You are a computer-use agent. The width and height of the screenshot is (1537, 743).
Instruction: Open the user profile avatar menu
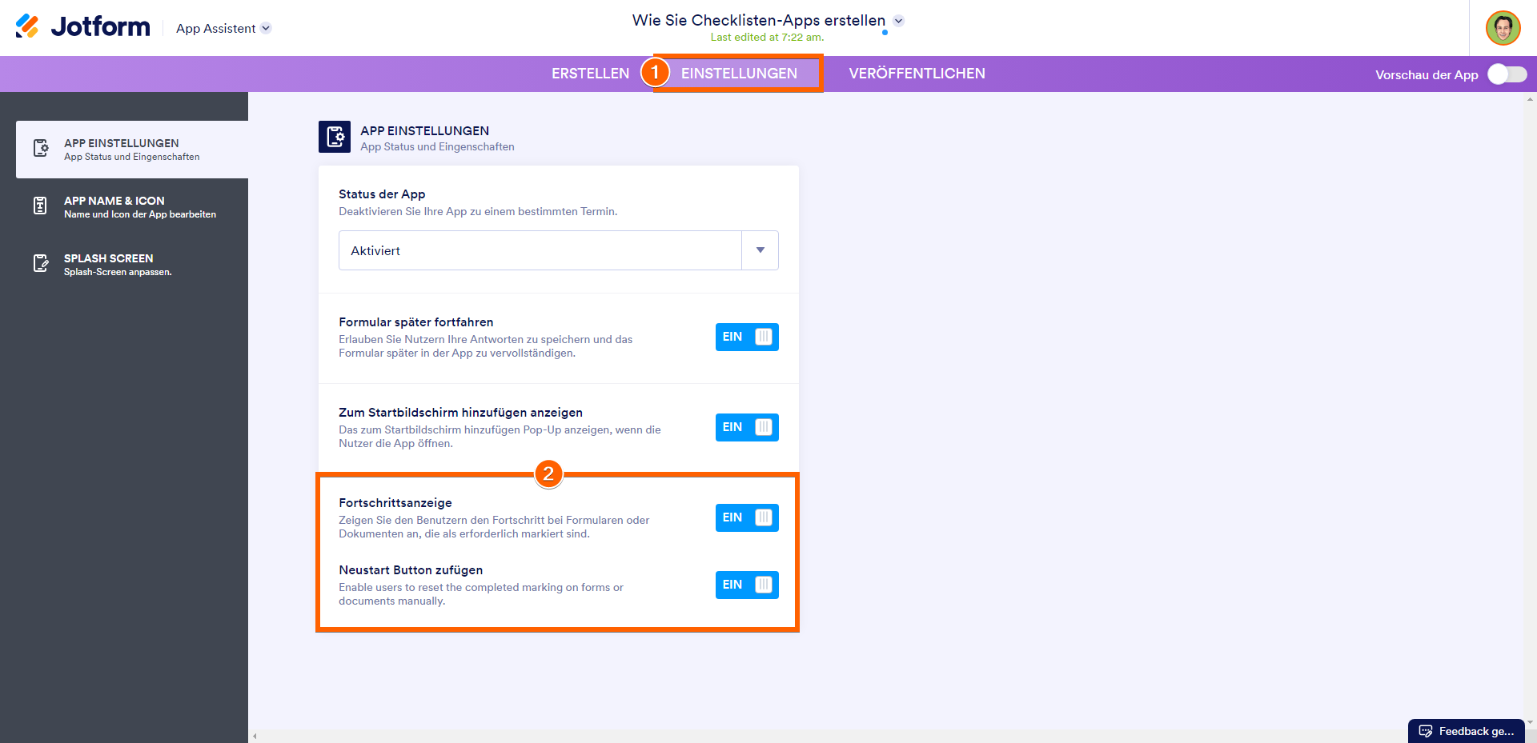[x=1503, y=28]
